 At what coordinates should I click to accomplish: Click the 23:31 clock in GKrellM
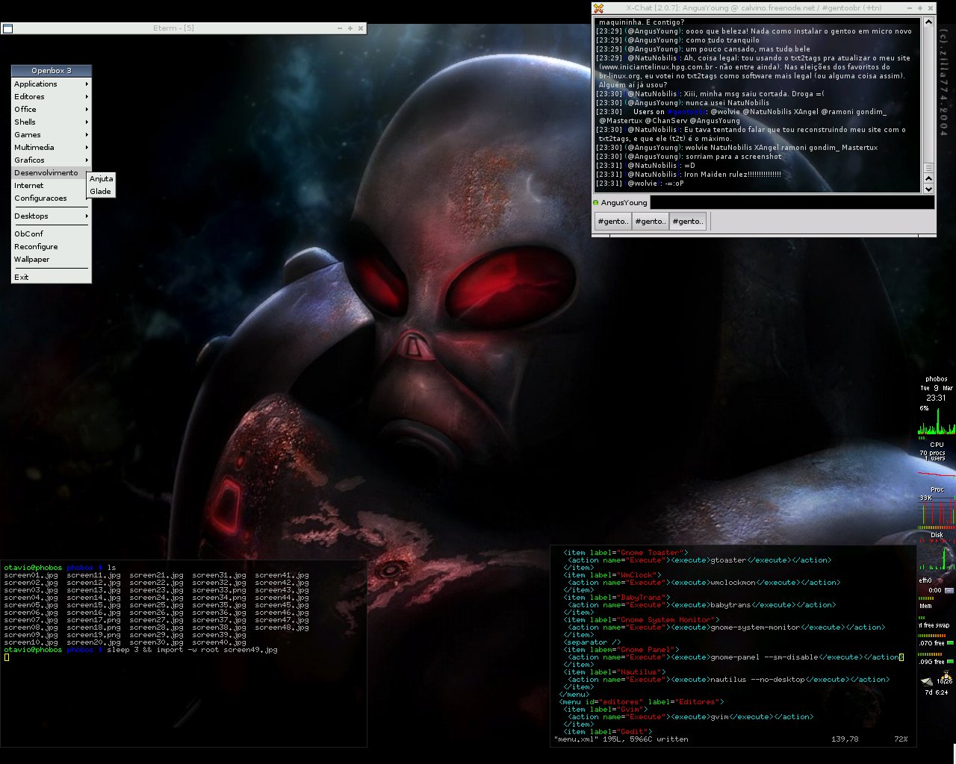coord(936,398)
